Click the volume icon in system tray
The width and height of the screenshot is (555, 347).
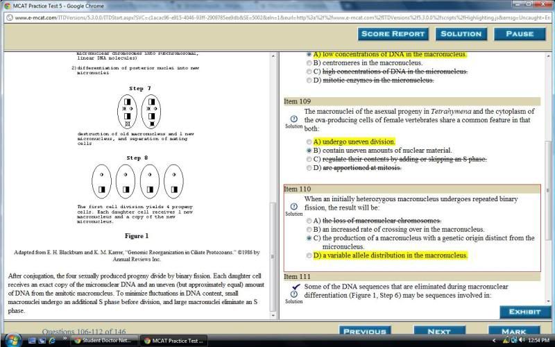tap(522, 341)
